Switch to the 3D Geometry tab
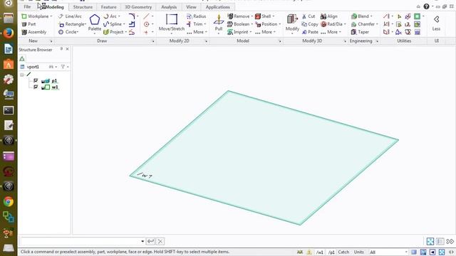The width and height of the screenshot is (456, 256). click(138, 7)
